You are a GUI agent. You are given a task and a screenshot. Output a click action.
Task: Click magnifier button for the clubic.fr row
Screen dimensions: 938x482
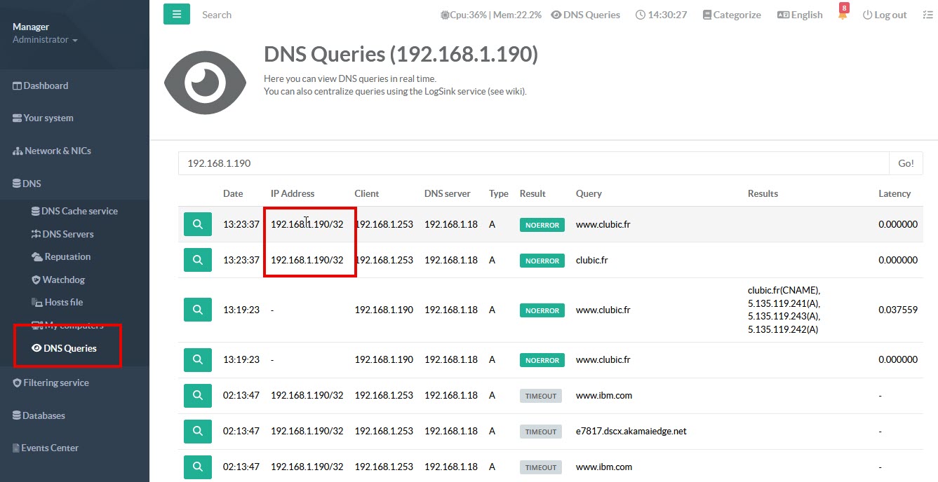(x=198, y=260)
